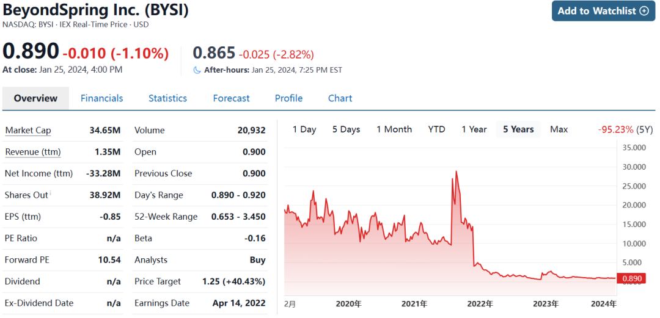Select the 5 Days chart range

point(346,129)
